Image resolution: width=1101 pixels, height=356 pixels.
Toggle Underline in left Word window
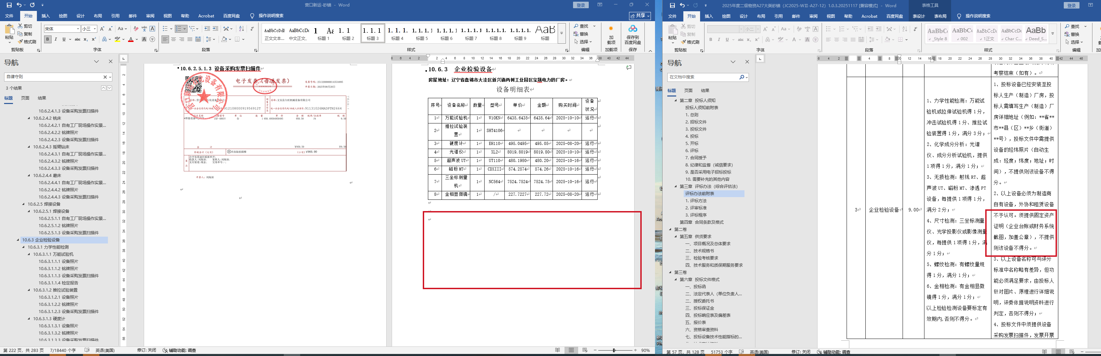64,39
